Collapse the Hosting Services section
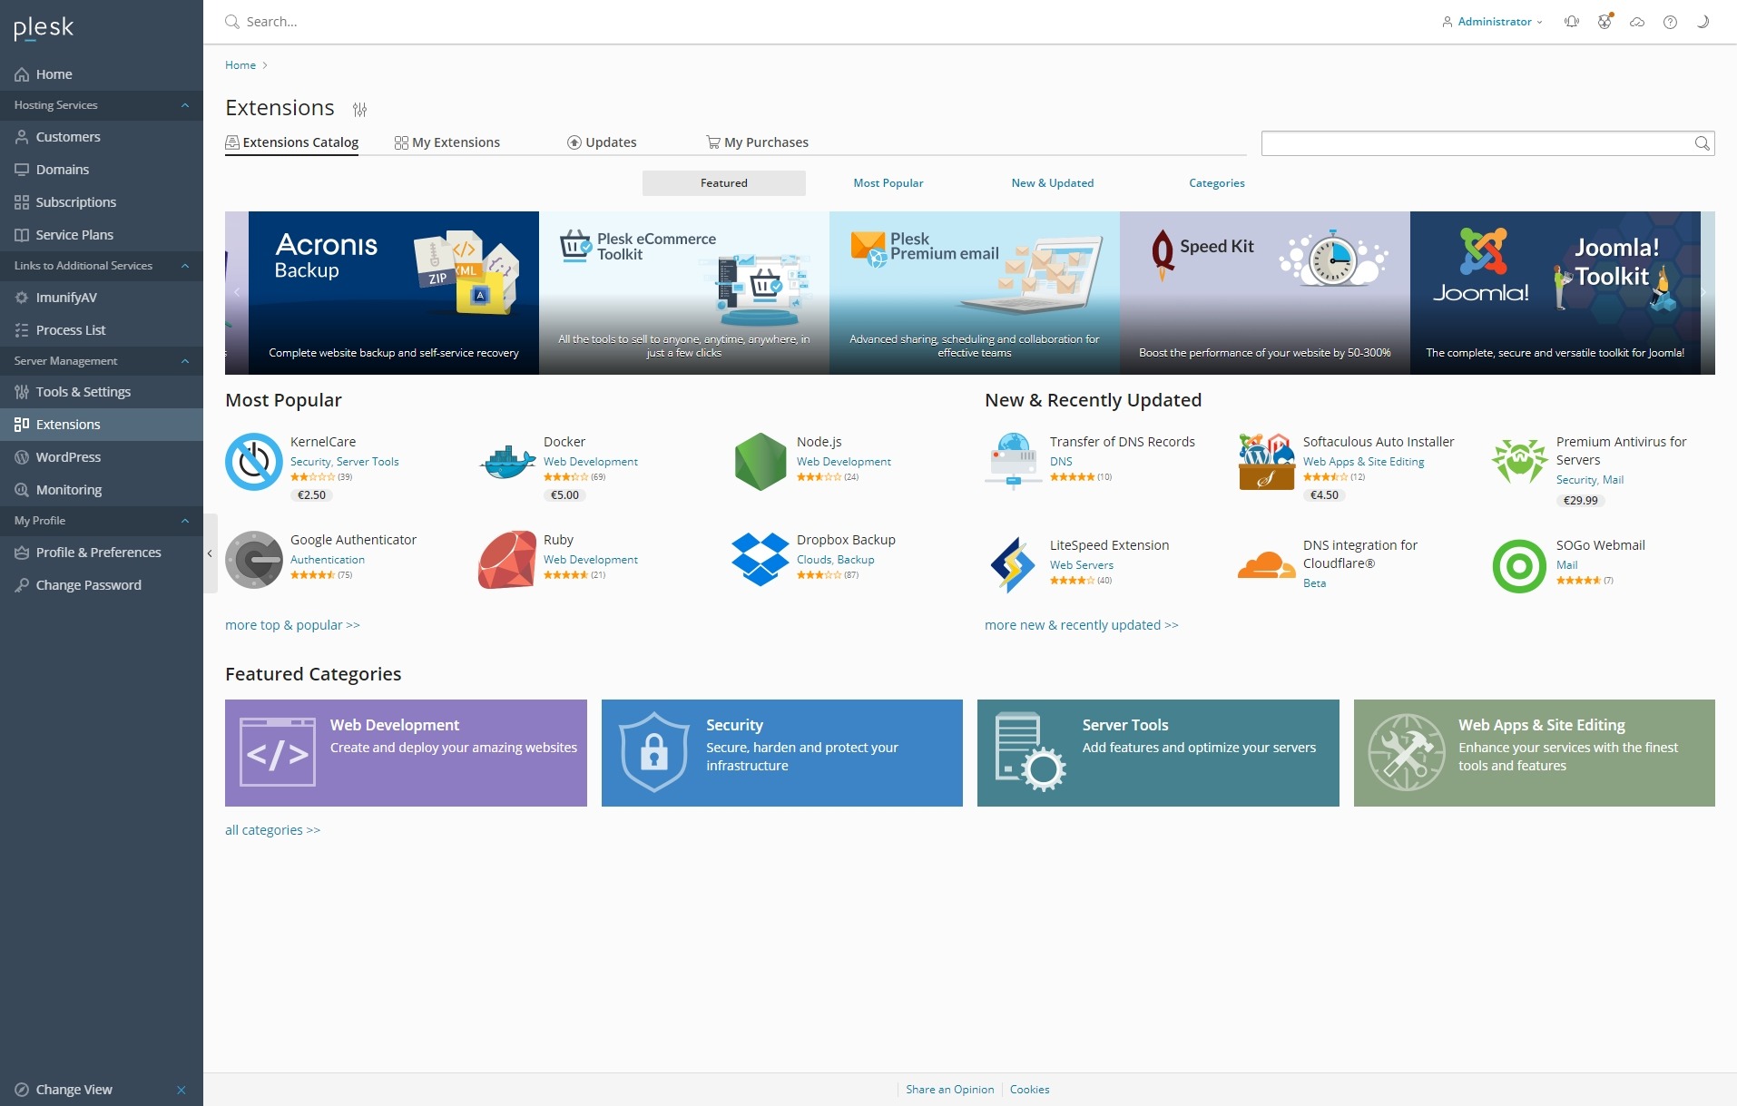This screenshot has height=1106, width=1737. (185, 105)
